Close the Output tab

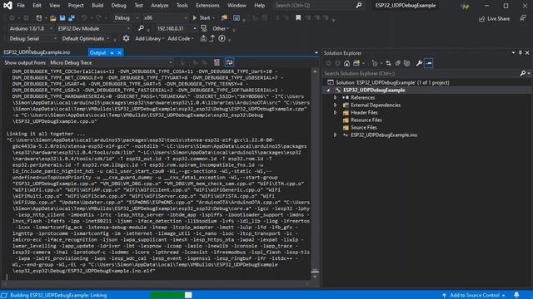[x=119, y=52]
